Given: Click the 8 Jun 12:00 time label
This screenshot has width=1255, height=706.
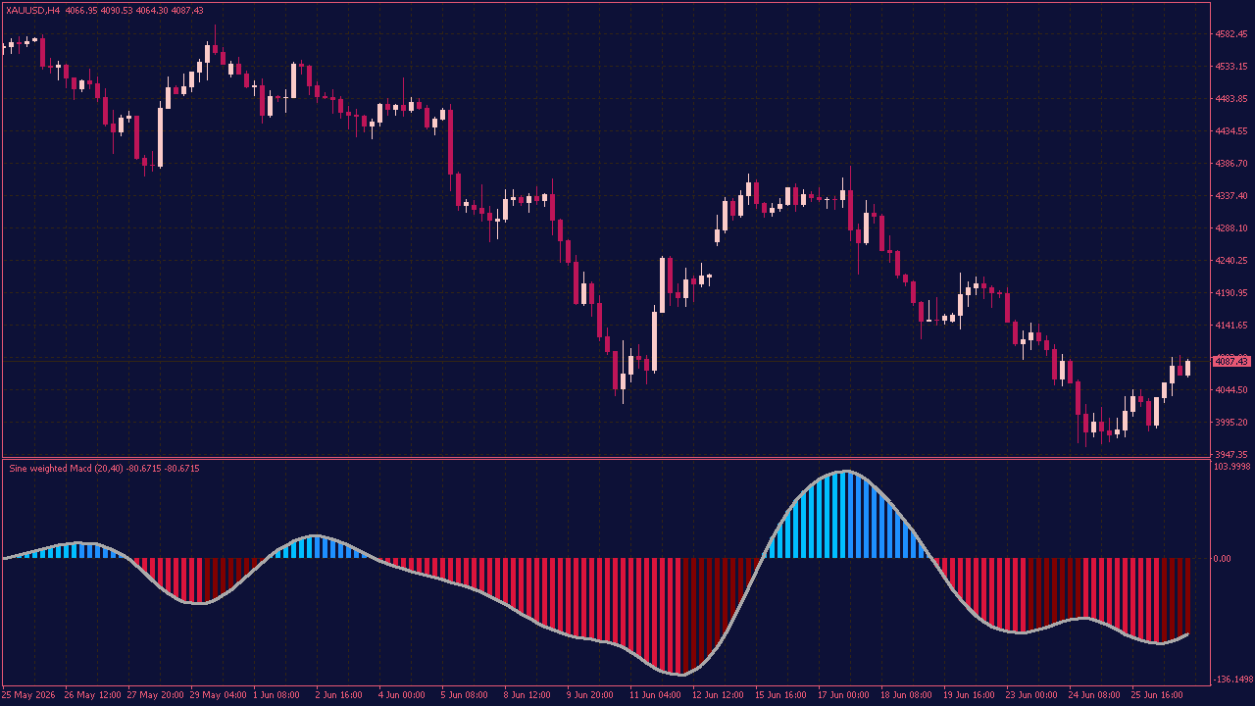Looking at the screenshot, I should pyautogui.click(x=528, y=695).
